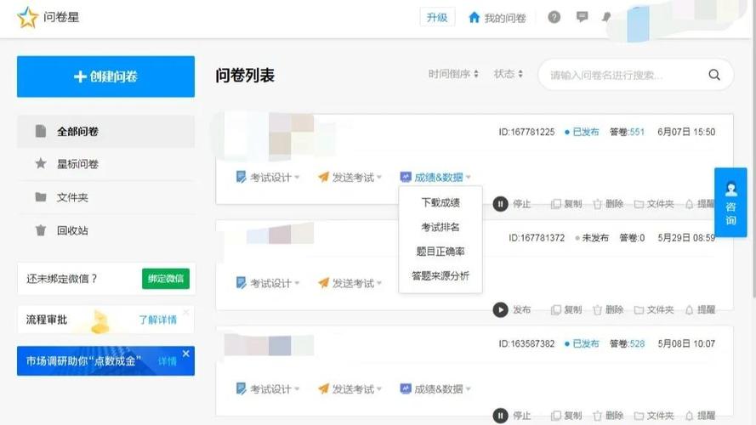
Task: Click the home icon beside 我的问卷
Action: (x=474, y=17)
